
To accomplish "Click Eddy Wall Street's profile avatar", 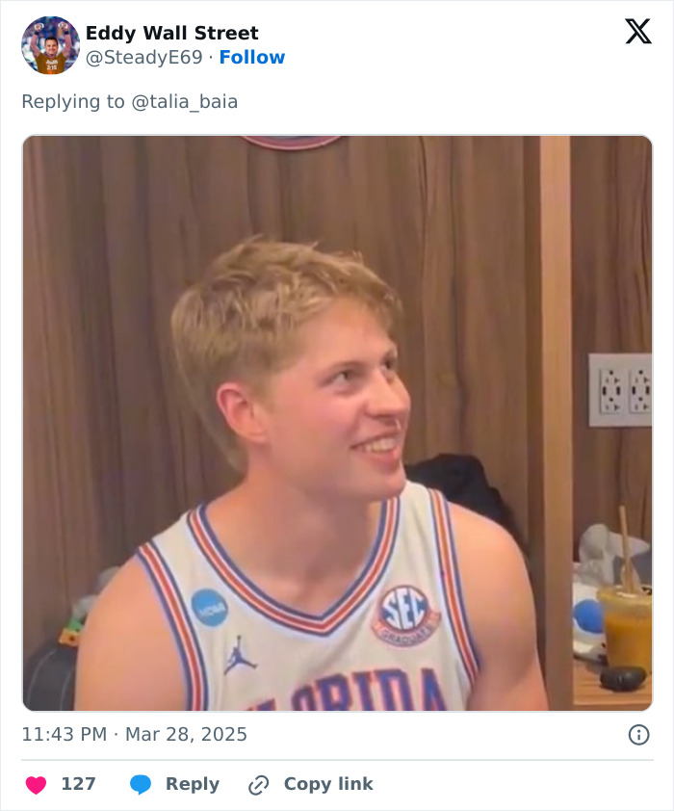I will point(46,42).
